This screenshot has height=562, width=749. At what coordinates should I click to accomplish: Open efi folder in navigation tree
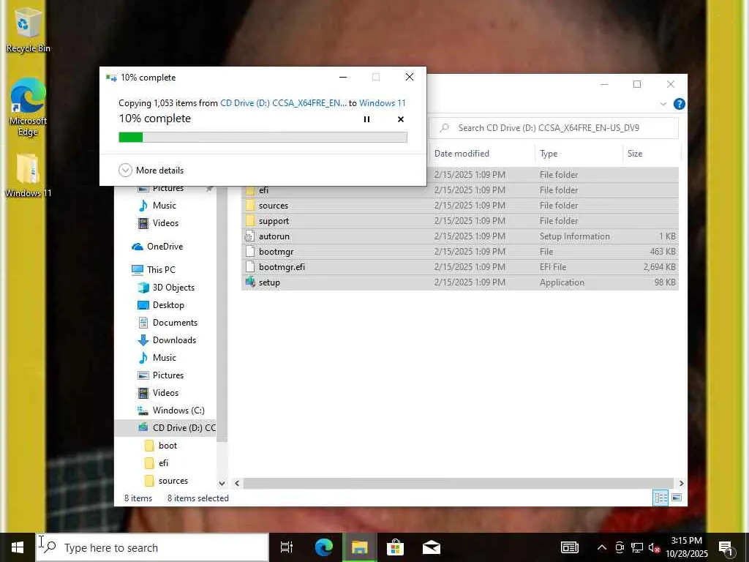click(x=163, y=463)
